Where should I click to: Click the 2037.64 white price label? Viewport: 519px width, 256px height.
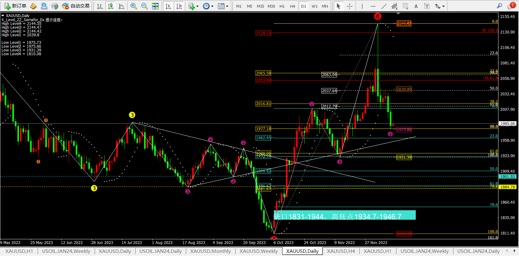329,91
